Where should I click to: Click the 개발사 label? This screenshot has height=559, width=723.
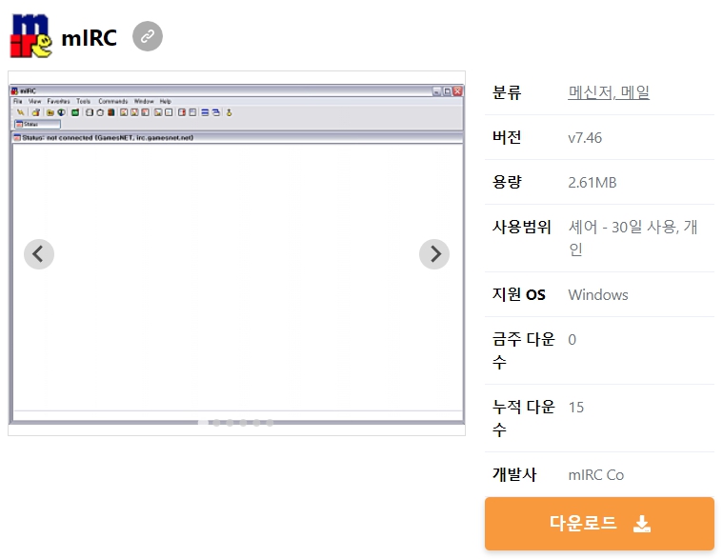tap(514, 474)
